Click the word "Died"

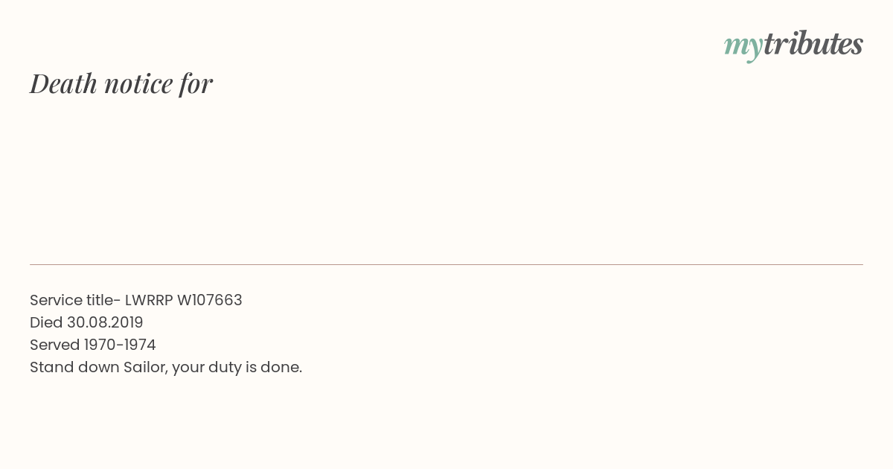tap(46, 322)
